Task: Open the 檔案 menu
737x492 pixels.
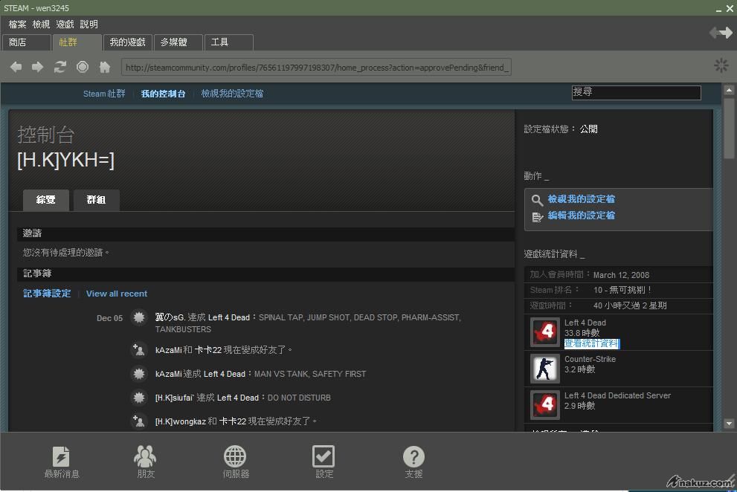Action: (x=17, y=25)
